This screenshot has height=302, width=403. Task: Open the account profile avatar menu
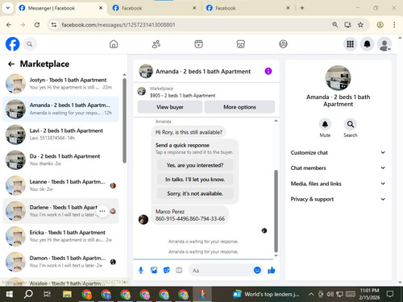pyautogui.click(x=384, y=44)
